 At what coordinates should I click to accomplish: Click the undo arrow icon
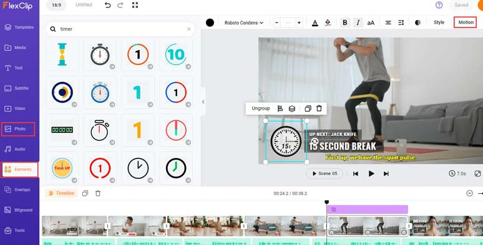[x=107, y=5]
